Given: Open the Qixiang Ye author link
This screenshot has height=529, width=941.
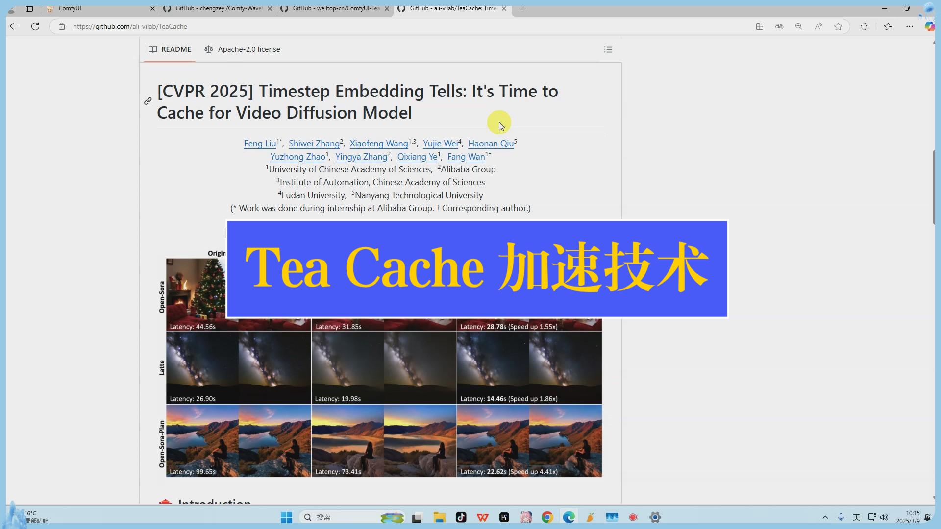Looking at the screenshot, I should tap(417, 157).
